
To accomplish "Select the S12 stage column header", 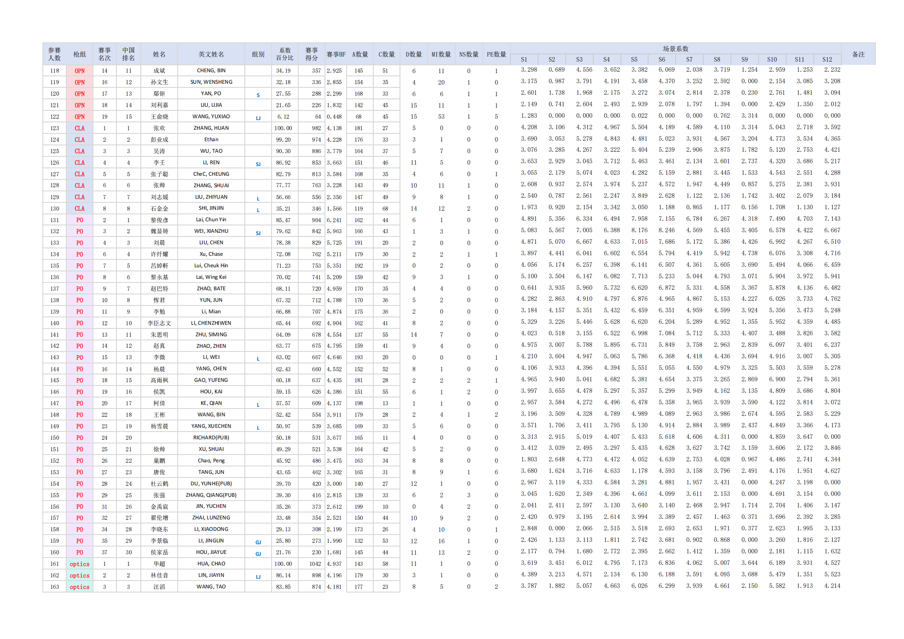I will tap(827, 59).
